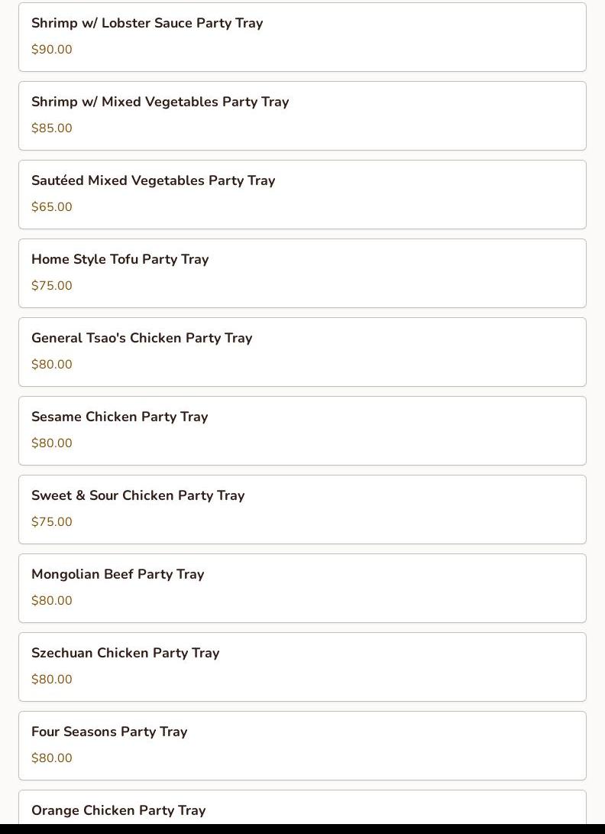Select Shrimp w/ Lobster Sauce Party Tray
The width and height of the screenshot is (605, 834).
147,23
